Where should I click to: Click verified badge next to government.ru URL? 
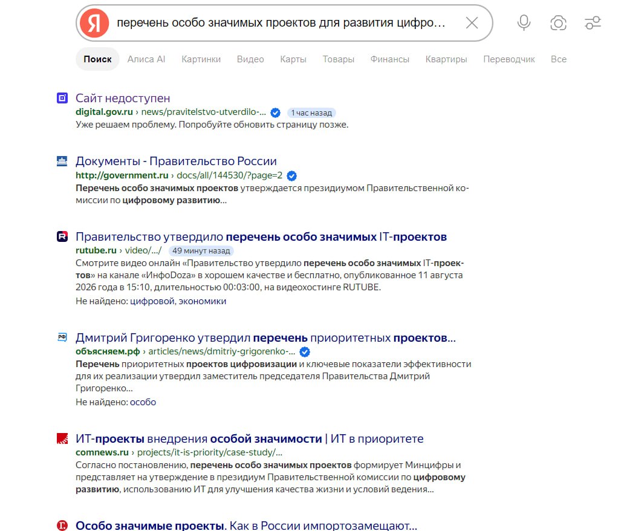(291, 175)
